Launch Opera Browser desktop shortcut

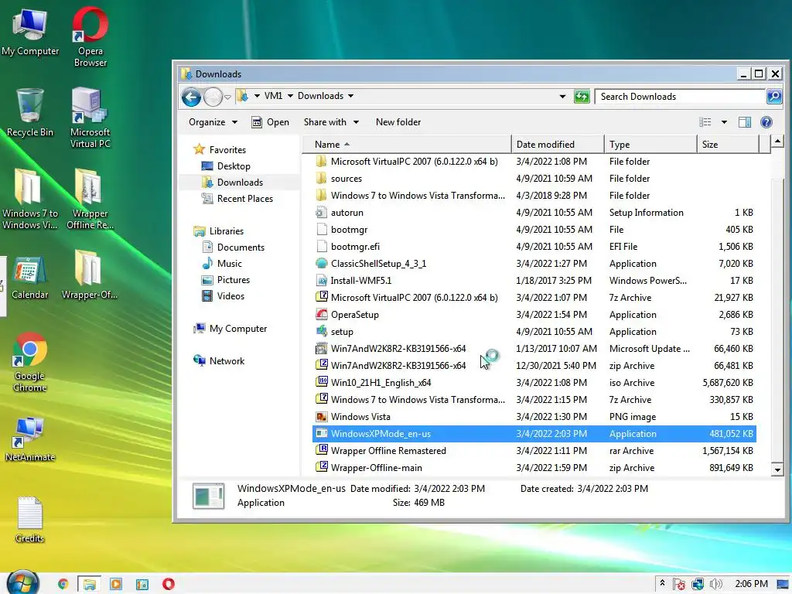tap(90, 36)
